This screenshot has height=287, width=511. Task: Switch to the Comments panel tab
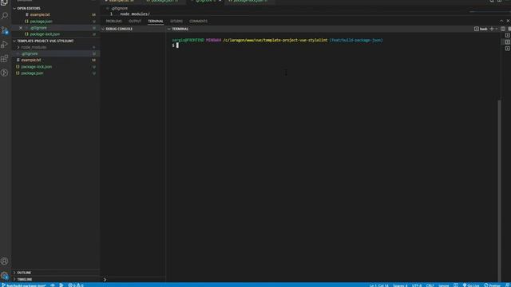(x=198, y=22)
